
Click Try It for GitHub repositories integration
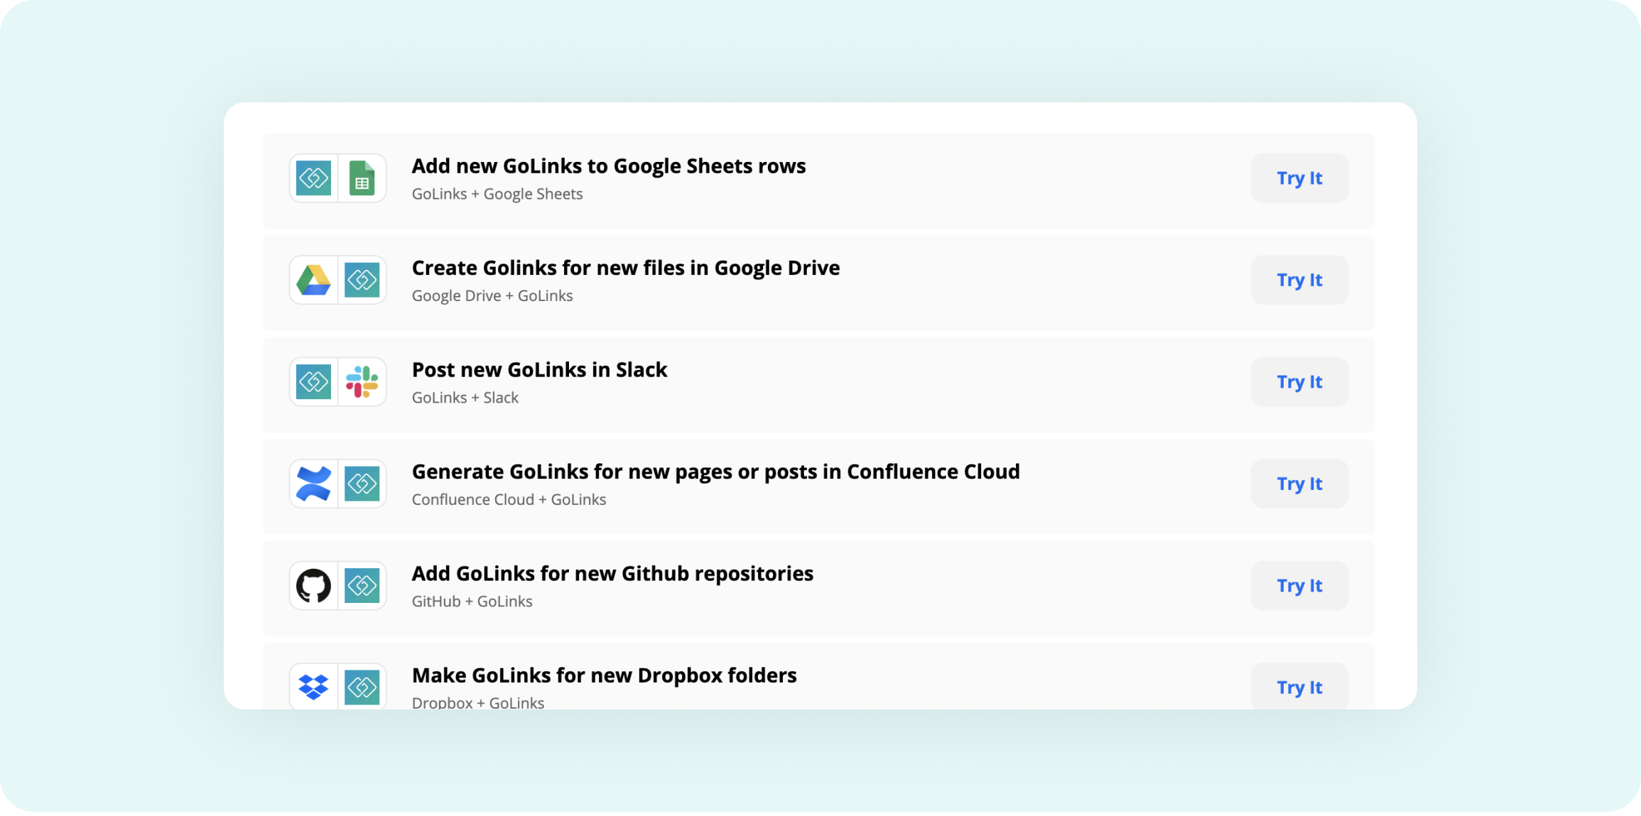click(x=1299, y=585)
